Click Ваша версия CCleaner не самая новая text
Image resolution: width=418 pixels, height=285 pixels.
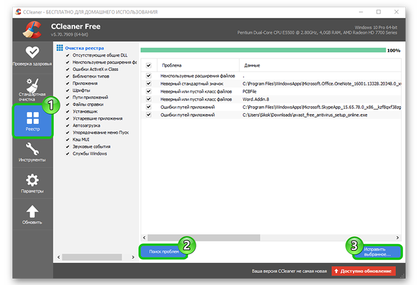pyautogui.click(x=289, y=271)
